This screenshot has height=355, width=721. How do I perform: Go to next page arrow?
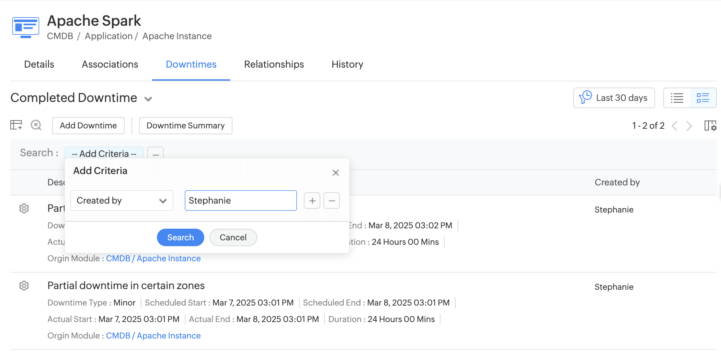coord(689,126)
